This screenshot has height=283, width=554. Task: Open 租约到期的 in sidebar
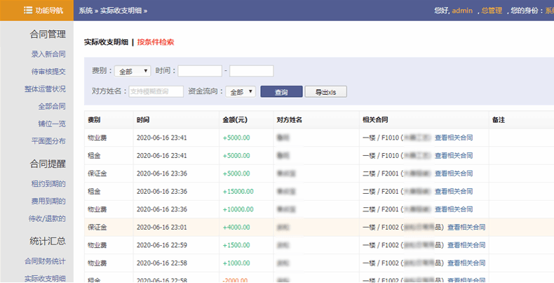coord(48,183)
